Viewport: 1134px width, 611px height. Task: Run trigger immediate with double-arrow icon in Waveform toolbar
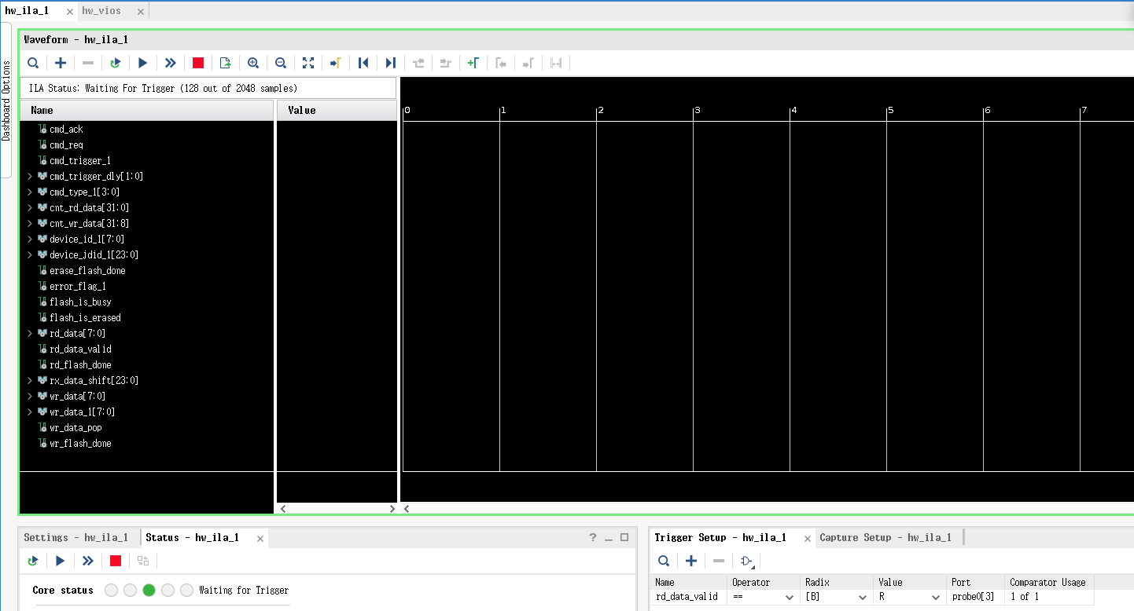click(170, 63)
